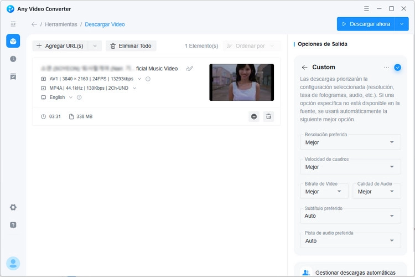The height and width of the screenshot is (277, 415).
Task: Expand the Agregar URL(s) arrow dropdown
Action: pyautogui.click(x=95, y=46)
